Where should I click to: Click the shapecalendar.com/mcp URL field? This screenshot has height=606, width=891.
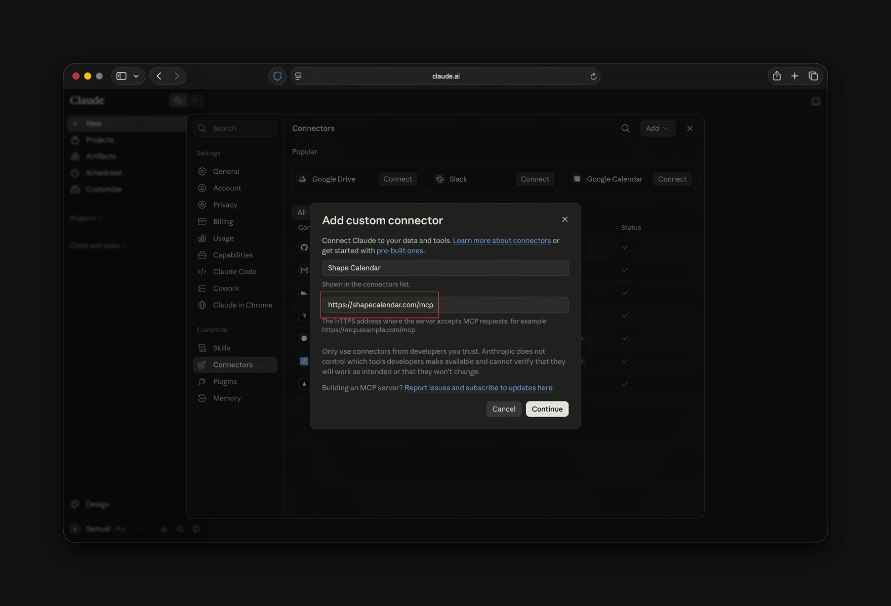[x=445, y=305]
